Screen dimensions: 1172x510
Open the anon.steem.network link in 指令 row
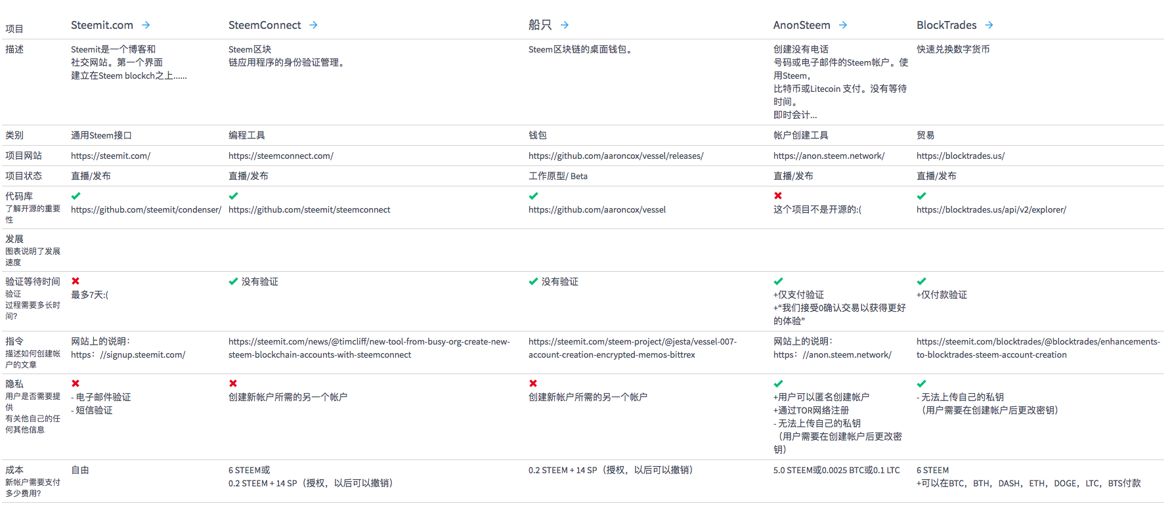pos(833,354)
